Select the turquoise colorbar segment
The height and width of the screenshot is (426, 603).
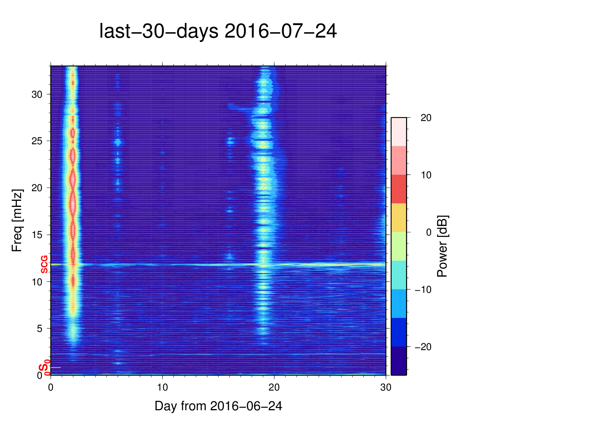pos(399,275)
